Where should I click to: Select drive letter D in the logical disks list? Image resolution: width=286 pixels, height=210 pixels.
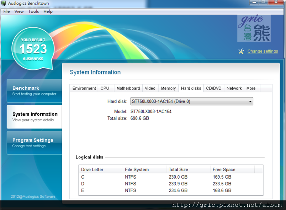tap(83, 184)
